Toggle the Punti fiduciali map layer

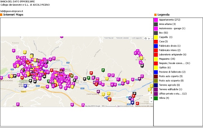109,38
